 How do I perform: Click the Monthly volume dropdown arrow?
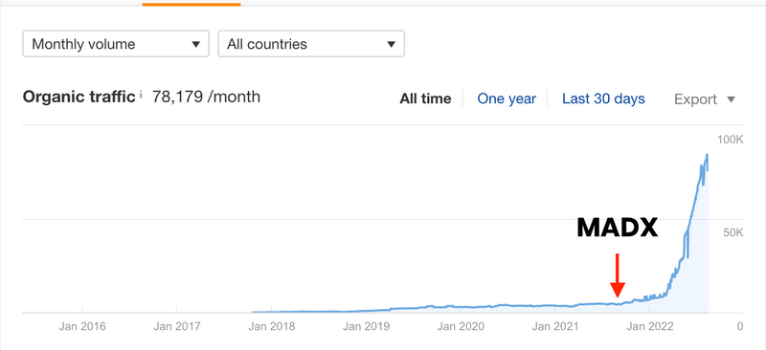point(195,44)
